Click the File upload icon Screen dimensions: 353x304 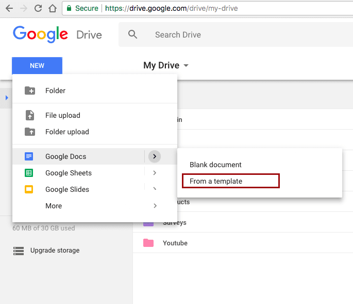[30, 115]
